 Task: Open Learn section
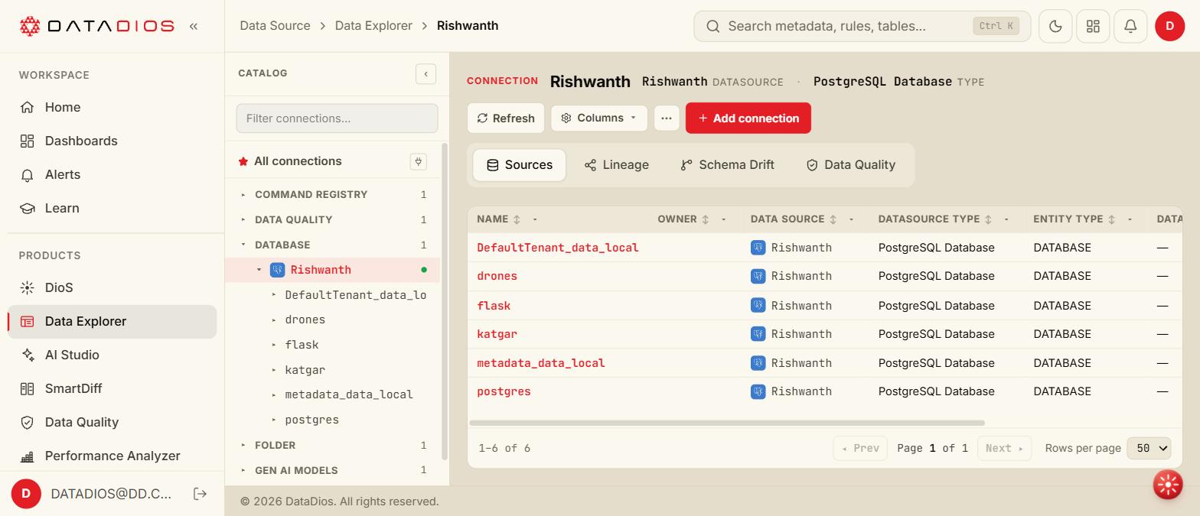[x=112, y=208]
